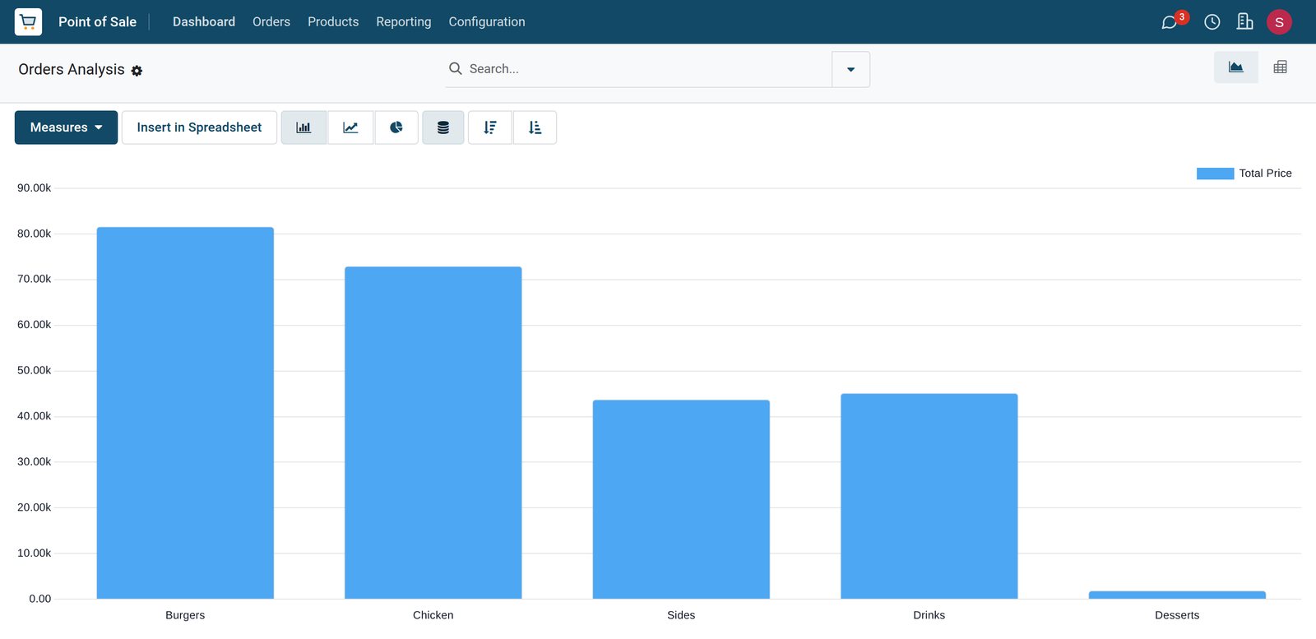Click the Drinks bar in chart

point(929,496)
